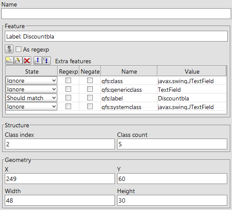Open State dropdown for qfs:class row
The height and width of the screenshot is (210, 232).
[32, 81]
